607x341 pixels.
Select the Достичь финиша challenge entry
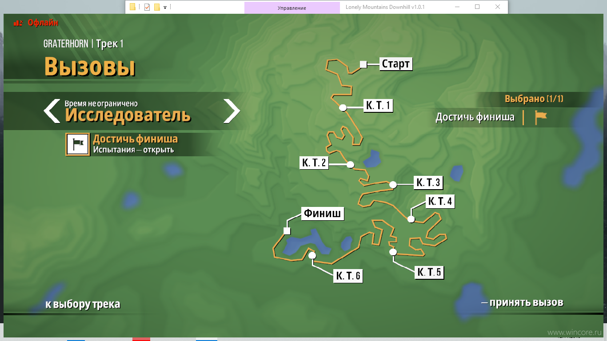[136, 144]
